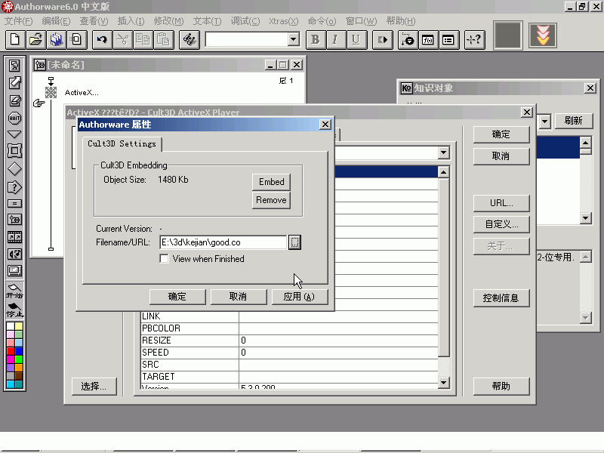Click the Save All toolbar icon

[x=56, y=40]
